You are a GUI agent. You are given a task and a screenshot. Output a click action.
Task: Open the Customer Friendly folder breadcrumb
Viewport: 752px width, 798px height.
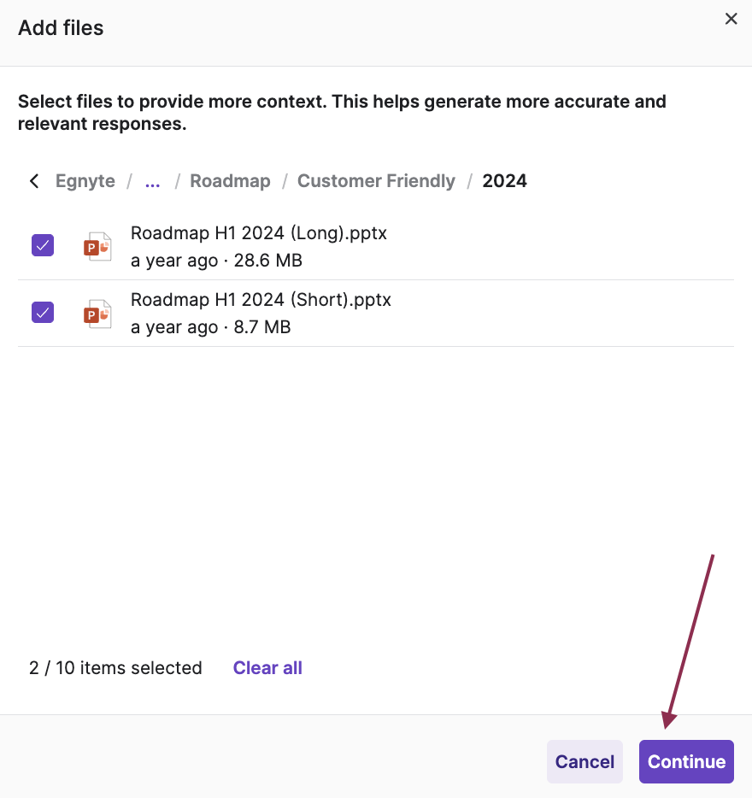point(376,180)
